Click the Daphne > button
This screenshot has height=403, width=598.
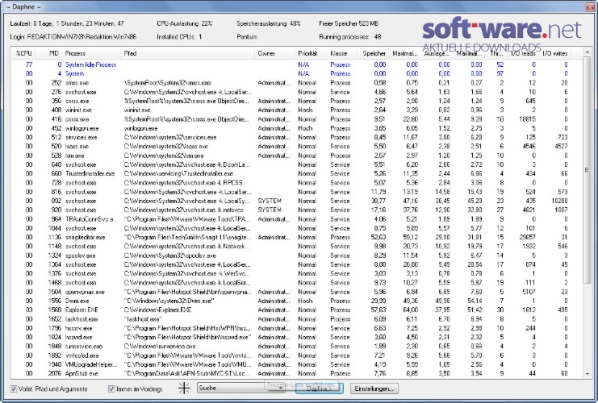tap(320, 388)
